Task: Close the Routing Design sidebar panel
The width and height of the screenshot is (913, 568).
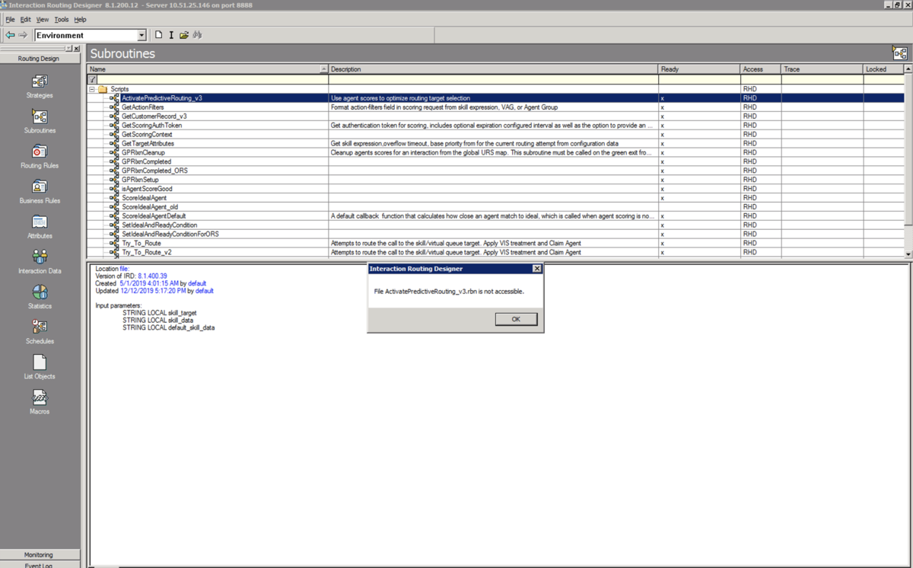Action: [76, 49]
